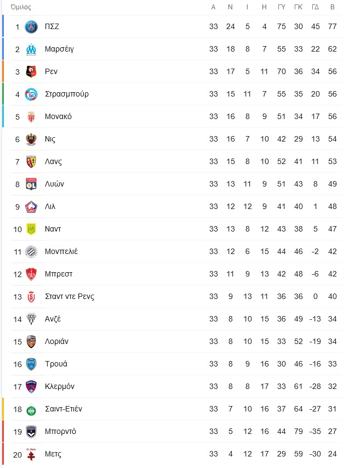The height and width of the screenshot is (468, 344).
Task: Open team name Λανς
Action: (53, 162)
